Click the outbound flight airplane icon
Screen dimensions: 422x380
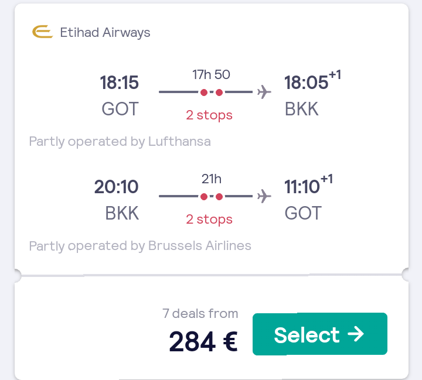pos(264,92)
